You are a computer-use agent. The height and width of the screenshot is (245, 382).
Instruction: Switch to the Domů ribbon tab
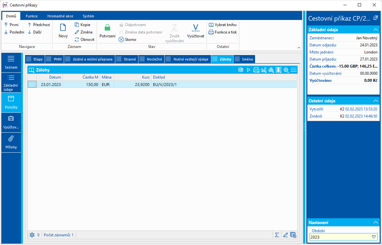[x=11, y=16]
